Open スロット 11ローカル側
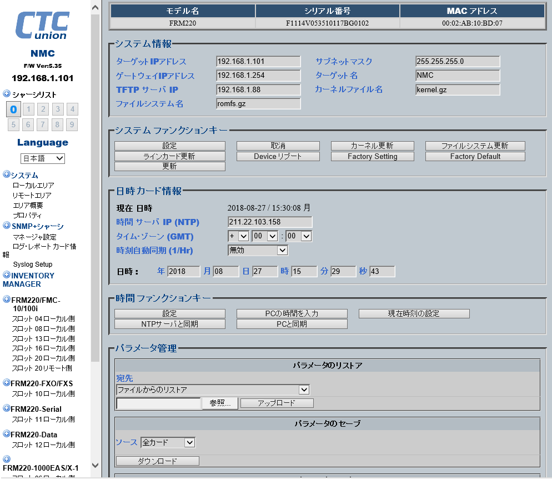The width and height of the screenshot is (552, 479). click(x=43, y=419)
